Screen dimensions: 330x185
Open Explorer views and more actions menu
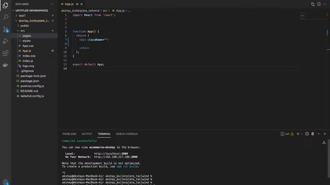tap(52, 4)
